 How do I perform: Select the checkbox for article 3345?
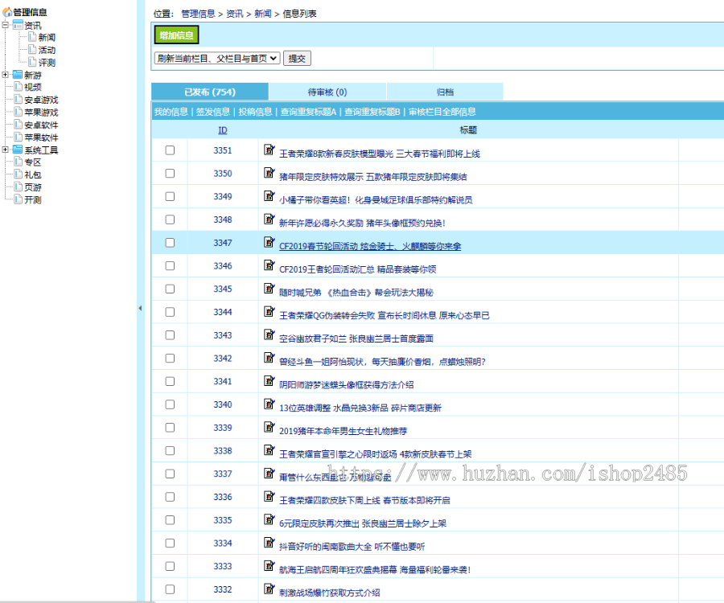pos(170,289)
